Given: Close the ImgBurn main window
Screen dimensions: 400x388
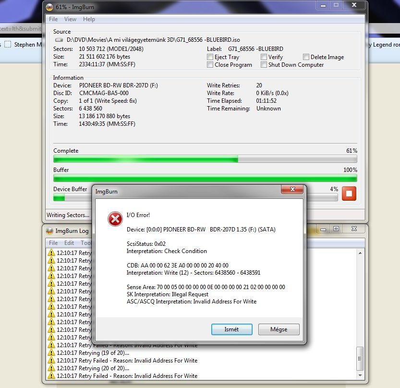Looking at the screenshot, I should [354, 5].
